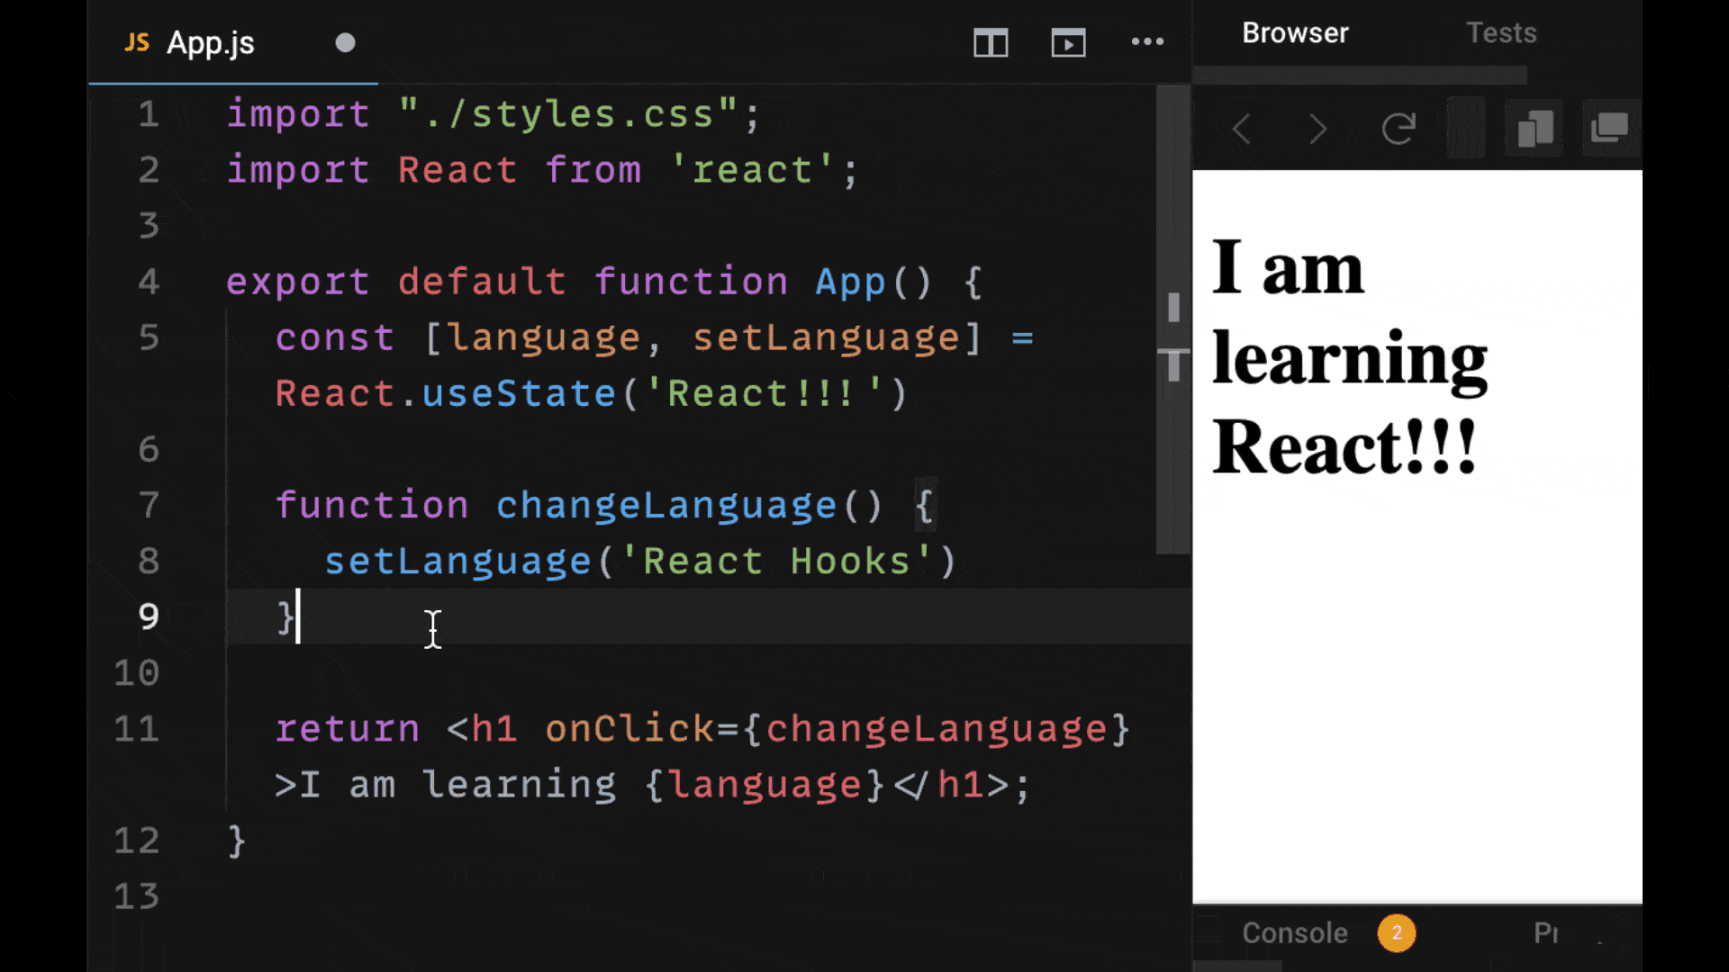This screenshot has width=1729, height=972.
Task: Click the JS file icon on App.js tab
Action: click(137, 42)
